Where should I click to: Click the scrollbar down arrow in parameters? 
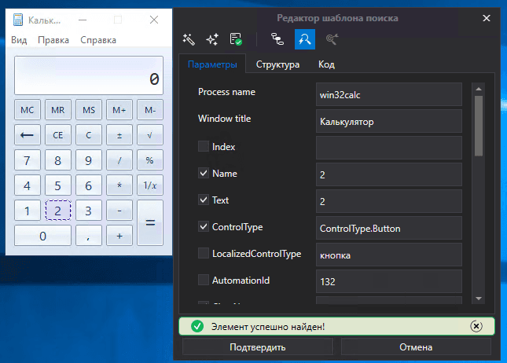coord(477,299)
